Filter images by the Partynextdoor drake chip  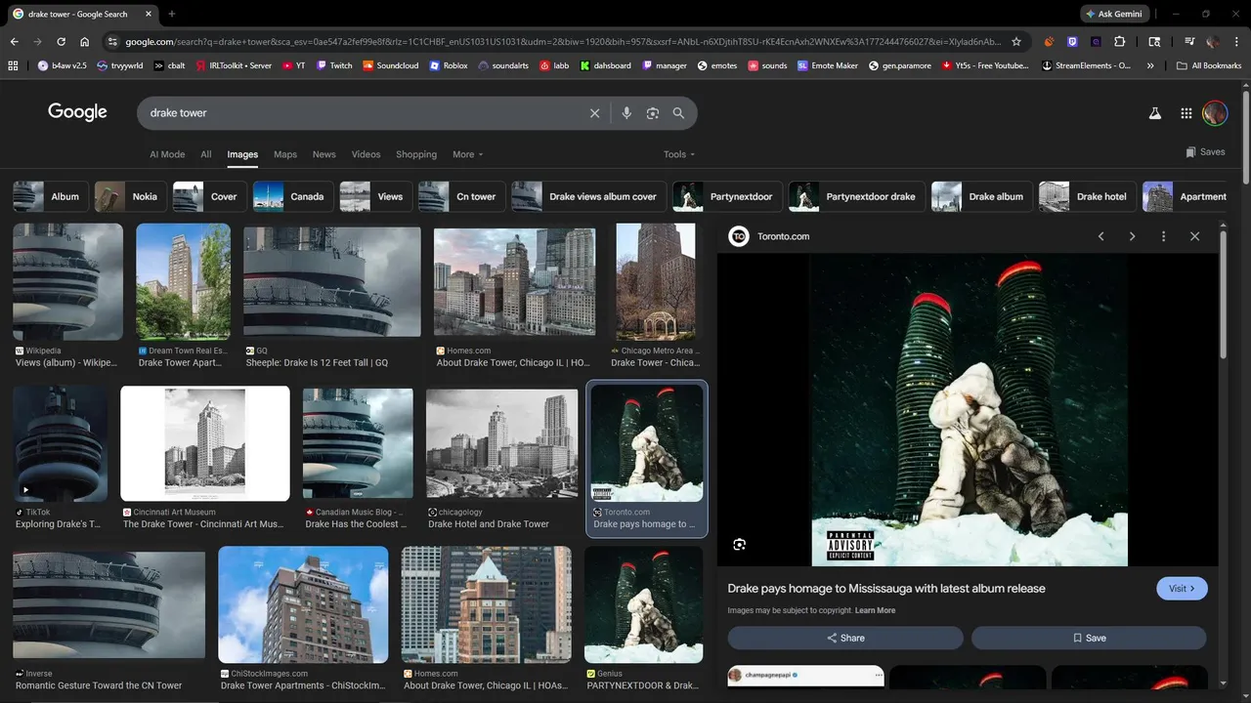click(856, 196)
